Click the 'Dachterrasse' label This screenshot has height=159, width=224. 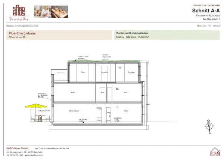pyautogui.click(x=60, y=73)
